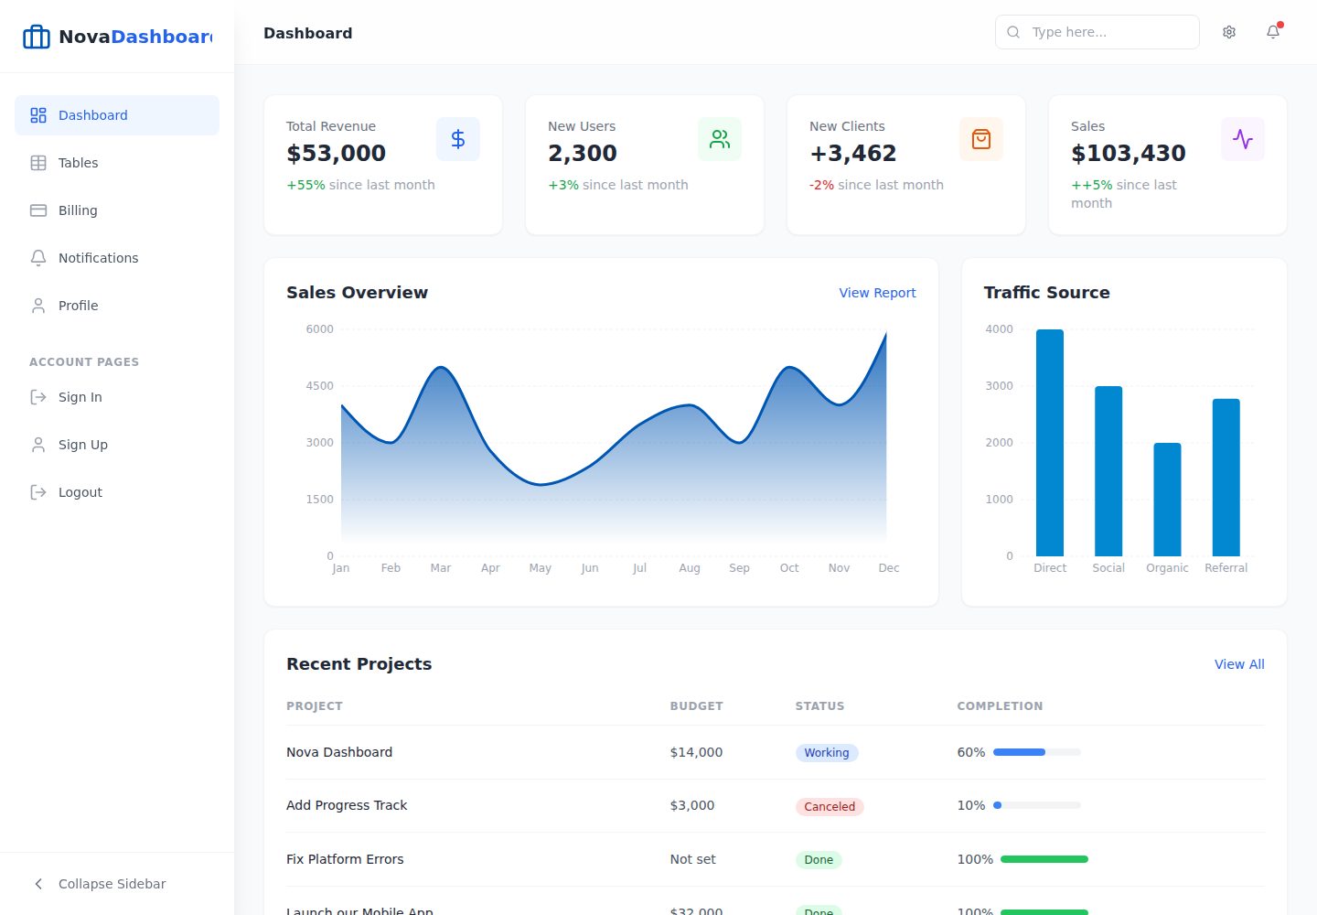Click the Done badge for Fix Platform Errors
This screenshot has height=915, width=1317.
(819, 860)
